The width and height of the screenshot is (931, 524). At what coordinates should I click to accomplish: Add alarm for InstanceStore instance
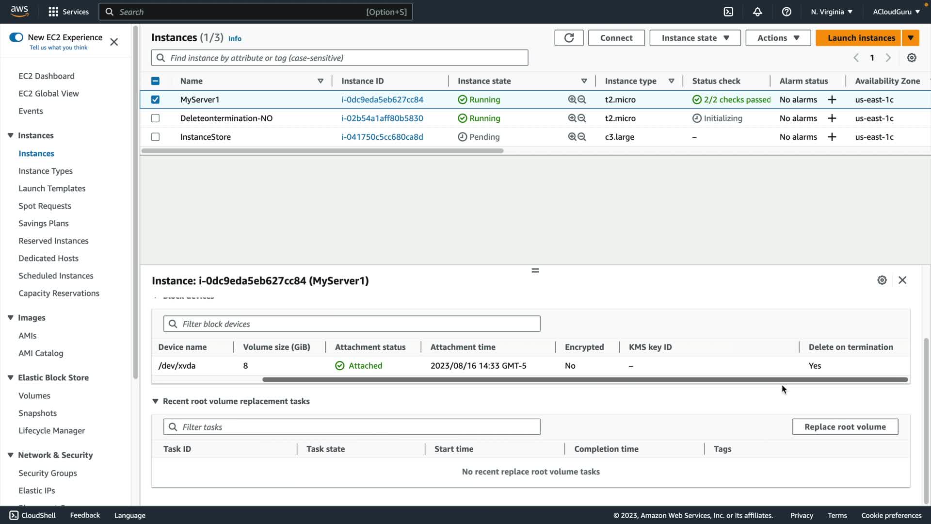(832, 137)
